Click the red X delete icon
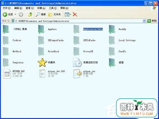 coord(75,15)
